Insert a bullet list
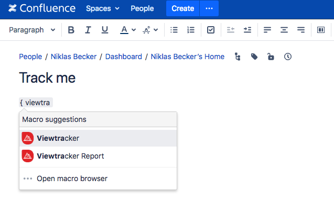Image resolution: width=334 pixels, height=201 pixels. [x=174, y=30]
